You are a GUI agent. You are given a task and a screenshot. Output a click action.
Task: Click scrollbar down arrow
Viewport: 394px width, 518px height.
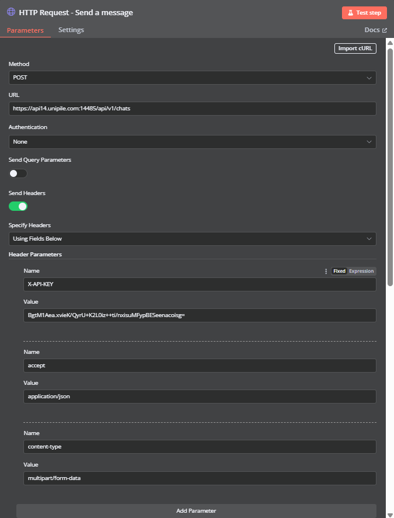pyautogui.click(x=390, y=515)
